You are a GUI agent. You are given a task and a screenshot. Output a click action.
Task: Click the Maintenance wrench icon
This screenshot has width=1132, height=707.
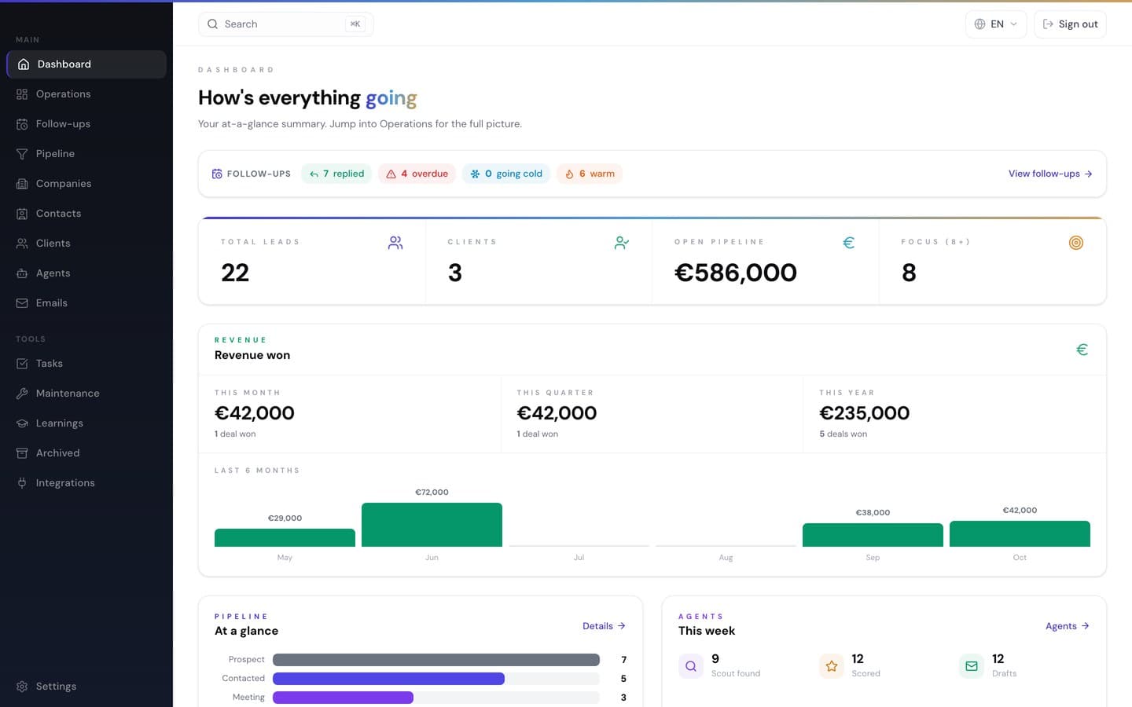point(22,394)
